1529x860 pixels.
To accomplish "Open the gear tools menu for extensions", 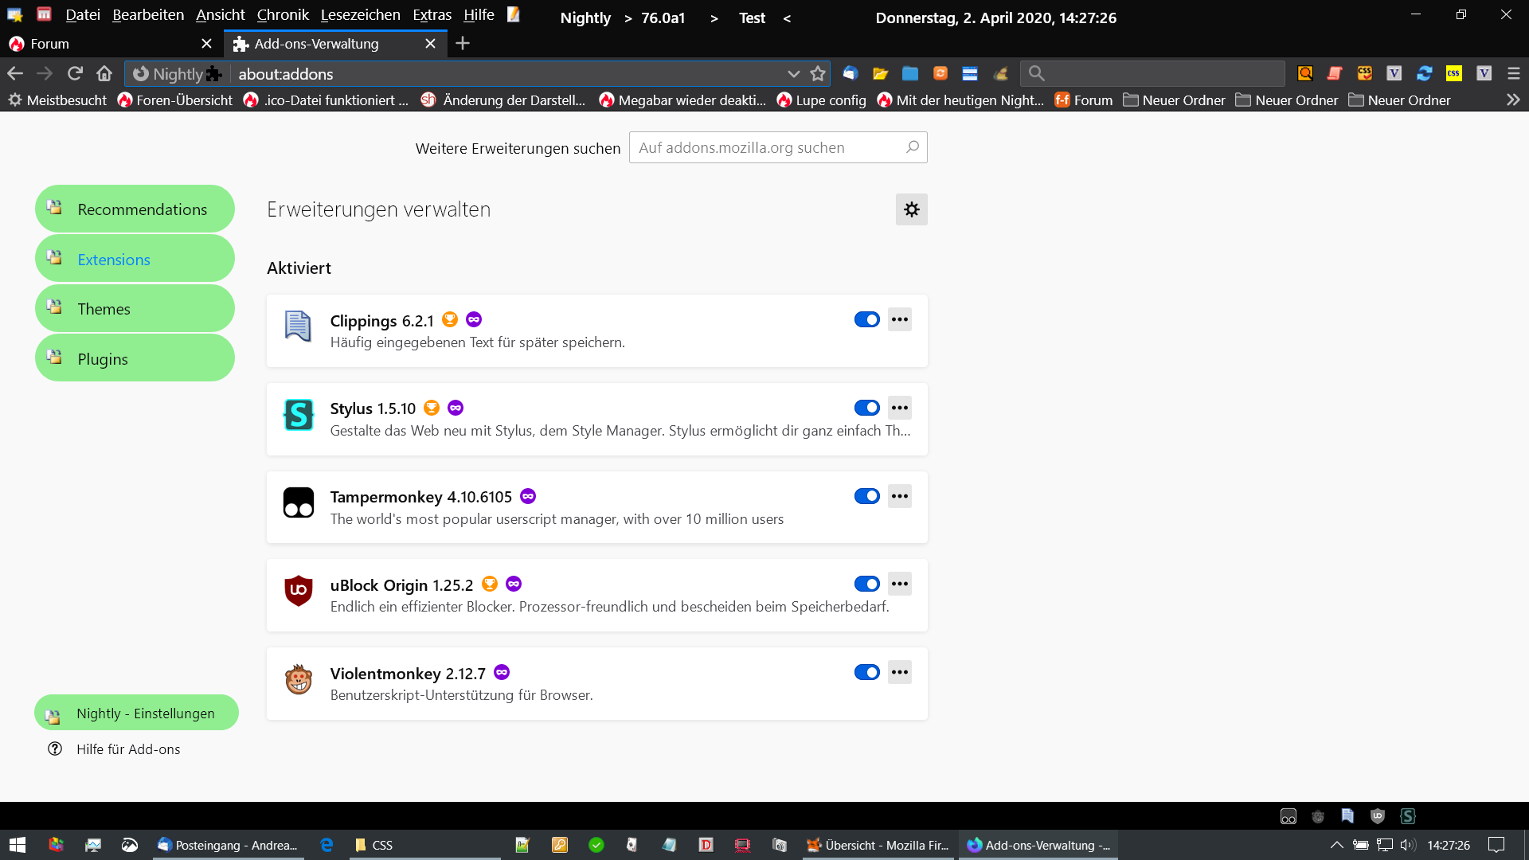I will [911, 209].
